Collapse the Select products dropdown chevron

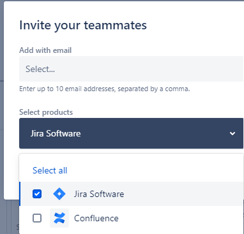tap(233, 133)
